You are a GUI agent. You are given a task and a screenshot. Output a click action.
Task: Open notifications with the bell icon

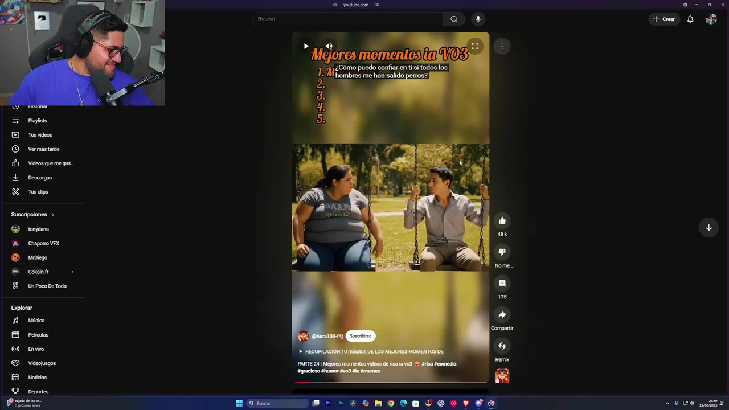[x=690, y=19]
